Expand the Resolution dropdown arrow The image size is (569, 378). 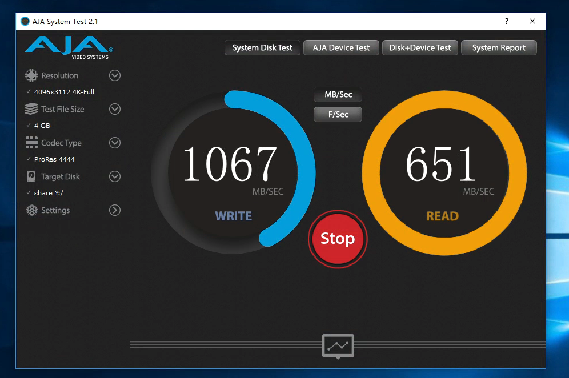tap(115, 75)
